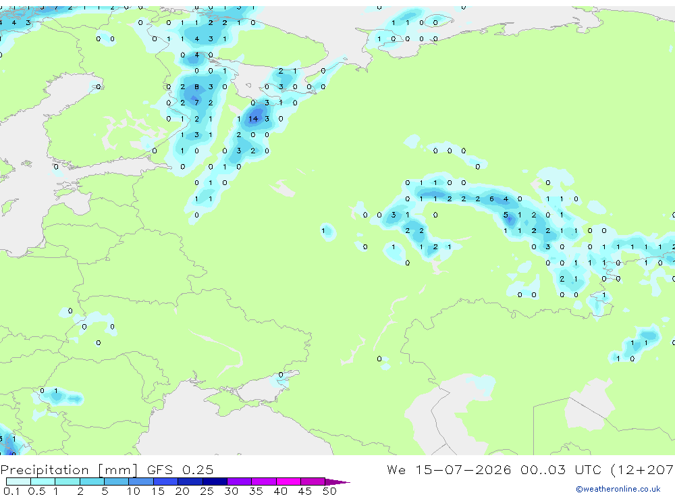Pick the 45–50 mm legend swatch
The height and width of the screenshot is (495, 675).
click(x=313, y=481)
